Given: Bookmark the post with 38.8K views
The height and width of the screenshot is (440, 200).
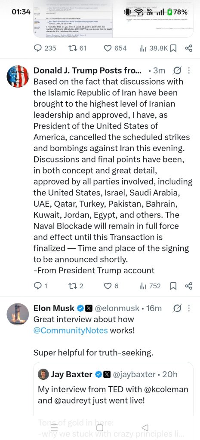Looking at the screenshot, I should (173, 48).
